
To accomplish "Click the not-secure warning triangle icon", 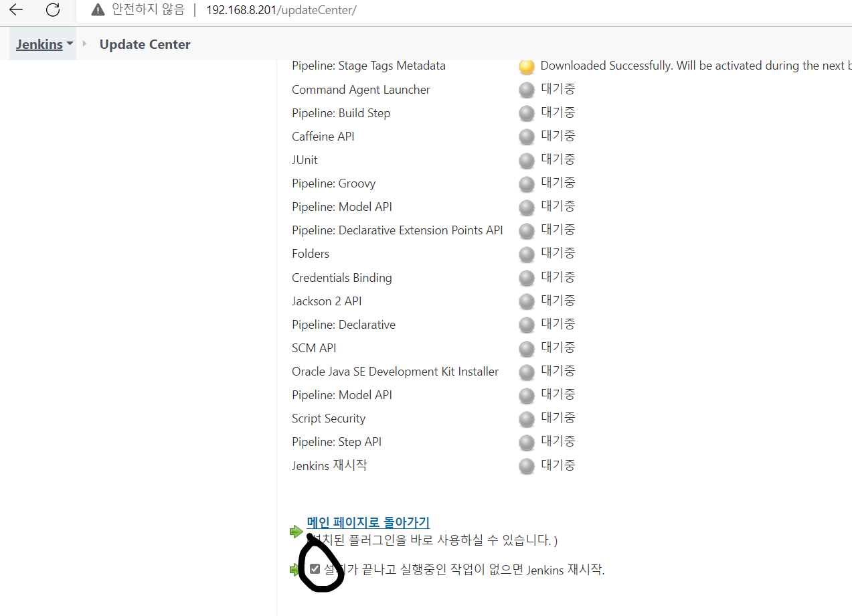I will click(98, 10).
